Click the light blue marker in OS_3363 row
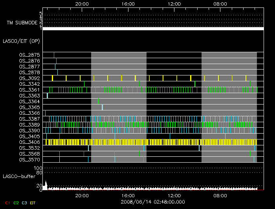Image resolution: width=275 pixels, height=209 pixels. (47, 95)
